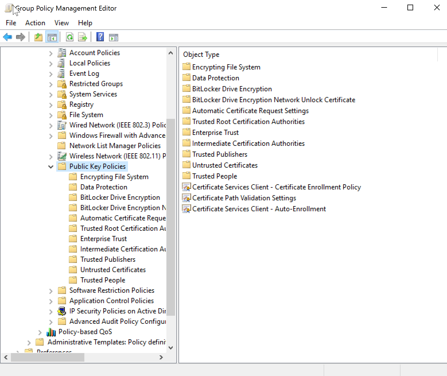Image resolution: width=447 pixels, height=376 pixels.
Task: Expand the Software Restriction Policies node
Action: pyautogui.click(x=51, y=291)
